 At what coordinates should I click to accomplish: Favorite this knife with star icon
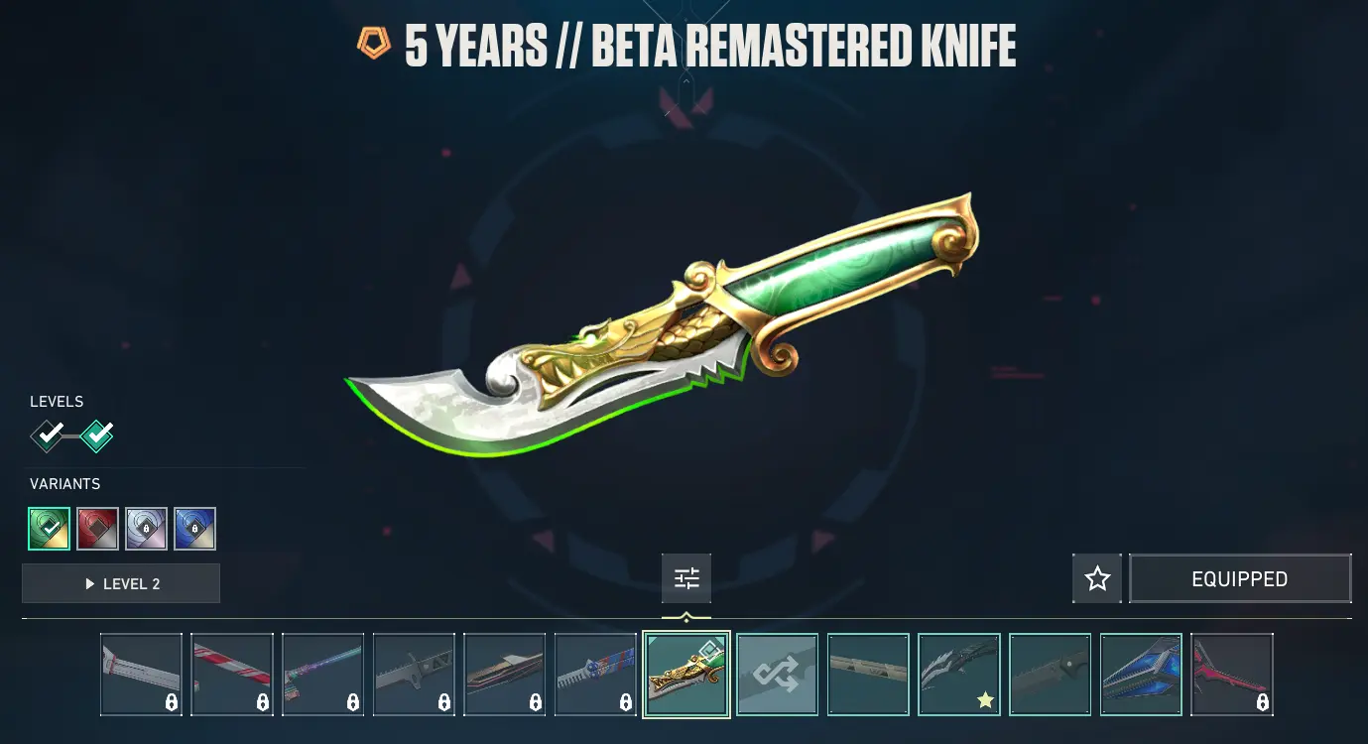click(1097, 578)
